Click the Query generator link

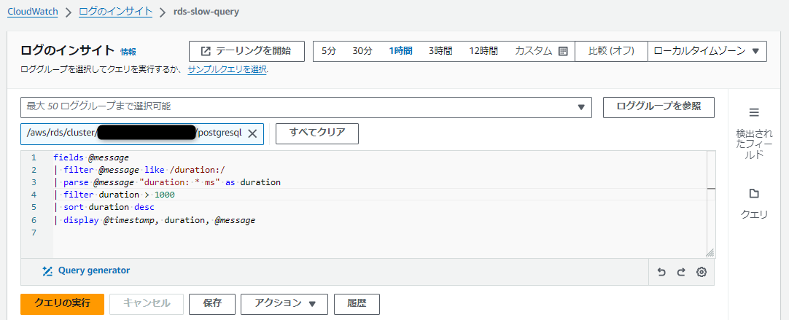pos(94,270)
